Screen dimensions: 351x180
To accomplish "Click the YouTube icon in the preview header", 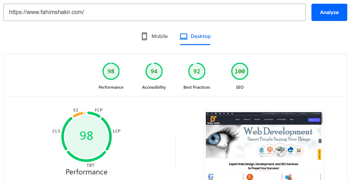I will click(x=220, y=113).
